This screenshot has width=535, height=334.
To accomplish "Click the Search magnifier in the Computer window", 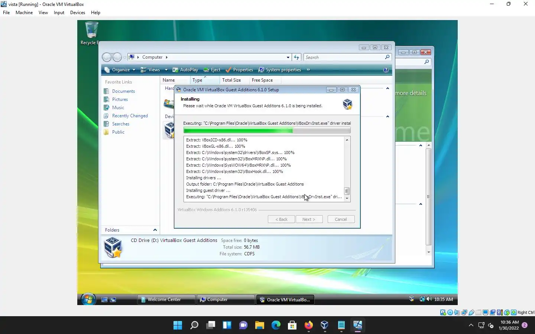I will pos(387,57).
